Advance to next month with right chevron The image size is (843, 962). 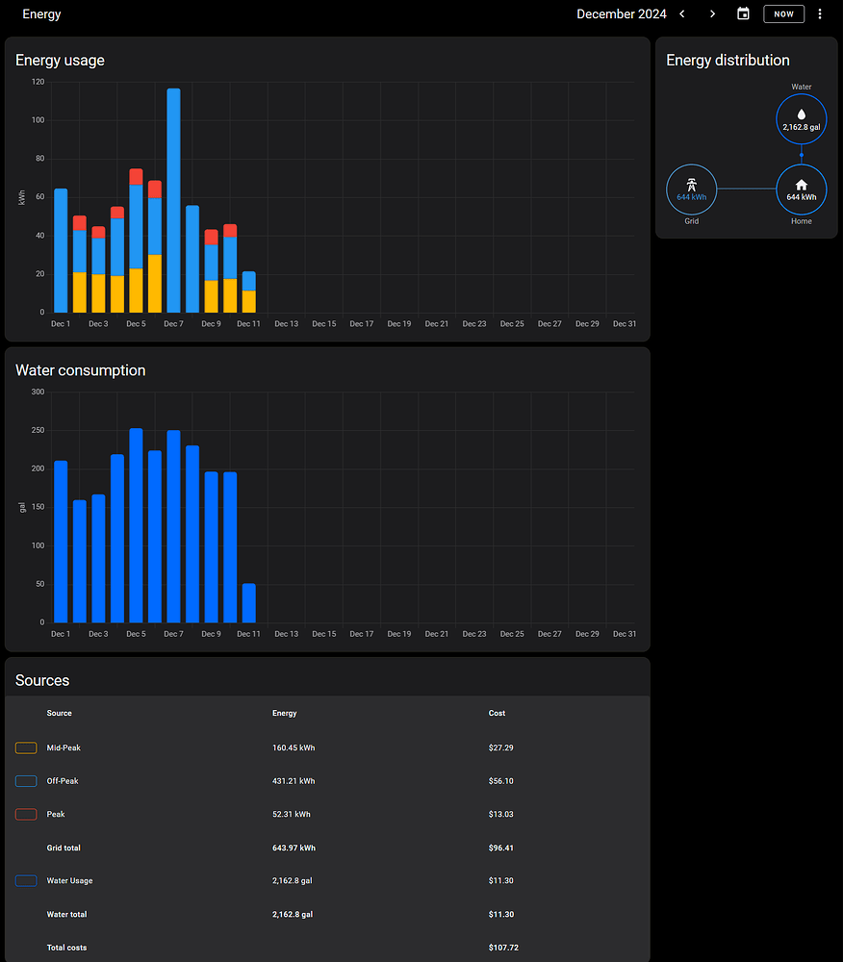pyautogui.click(x=712, y=14)
